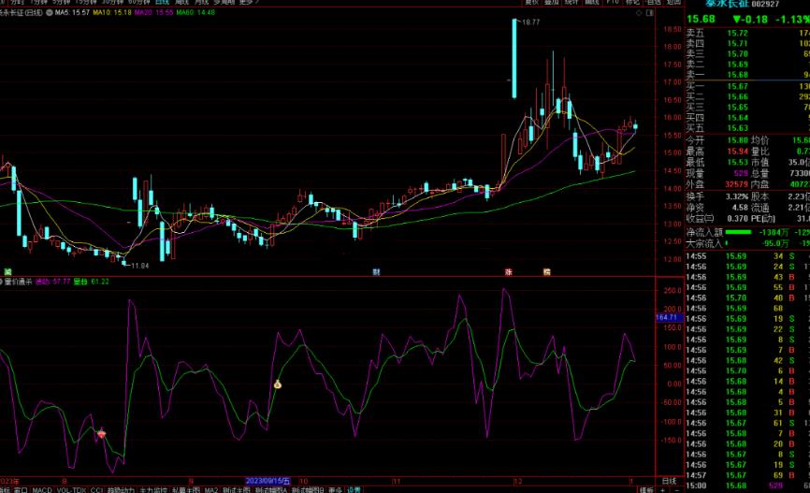Click the '涨' info marker under the chart
This screenshot has height=493, width=810.
pyautogui.click(x=508, y=272)
